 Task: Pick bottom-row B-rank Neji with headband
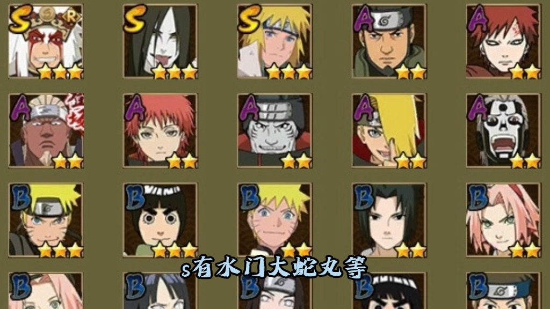coord(274,291)
